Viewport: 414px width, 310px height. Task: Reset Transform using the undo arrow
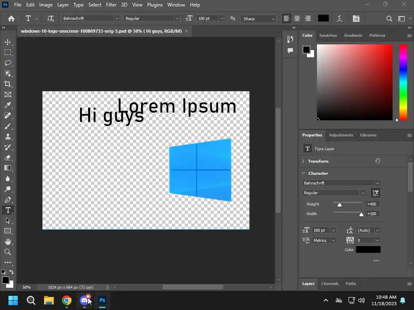click(377, 161)
